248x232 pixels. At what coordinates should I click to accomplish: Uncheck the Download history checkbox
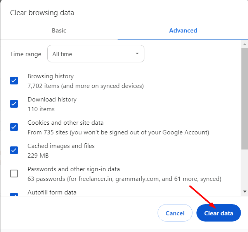tap(14, 104)
